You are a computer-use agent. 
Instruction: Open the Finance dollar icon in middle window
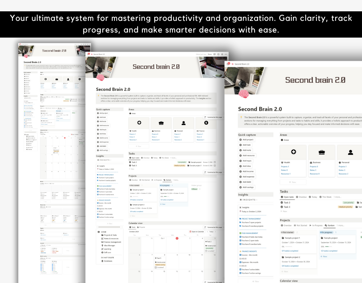206,123
